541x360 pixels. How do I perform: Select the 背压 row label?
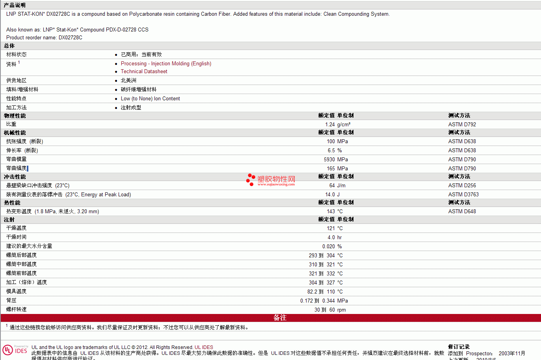click(11, 301)
